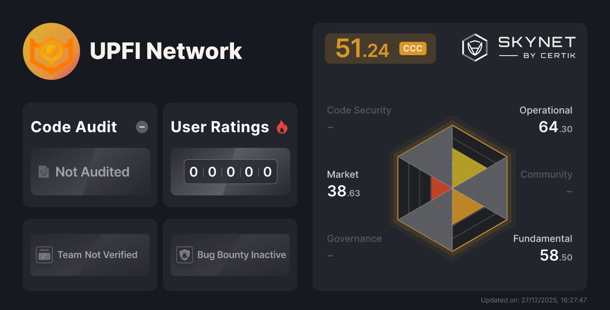Click the UPFI Network hexagon logo
Viewport: 610px width, 310px height.
[x=51, y=51]
